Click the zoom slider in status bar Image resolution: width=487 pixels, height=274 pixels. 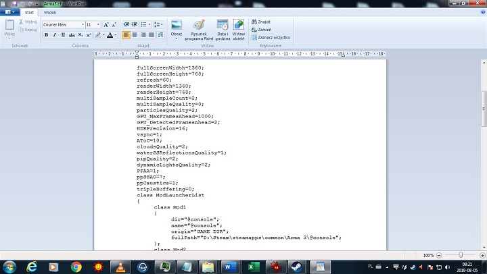(461, 255)
